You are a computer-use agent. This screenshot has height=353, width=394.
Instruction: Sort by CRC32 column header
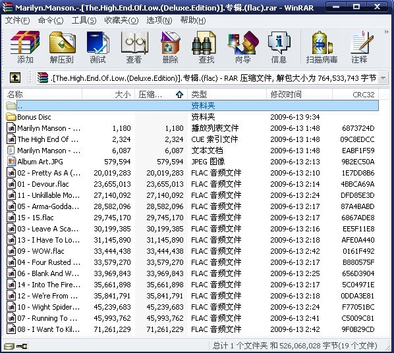coord(356,94)
